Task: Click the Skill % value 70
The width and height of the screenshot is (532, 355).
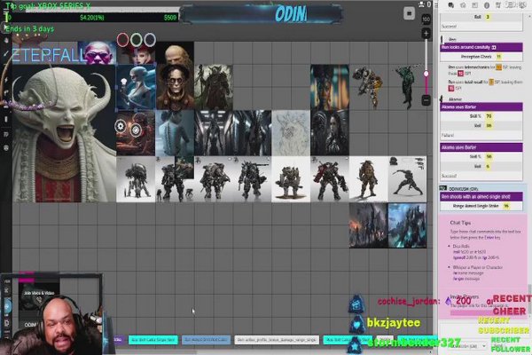Action: click(x=489, y=116)
